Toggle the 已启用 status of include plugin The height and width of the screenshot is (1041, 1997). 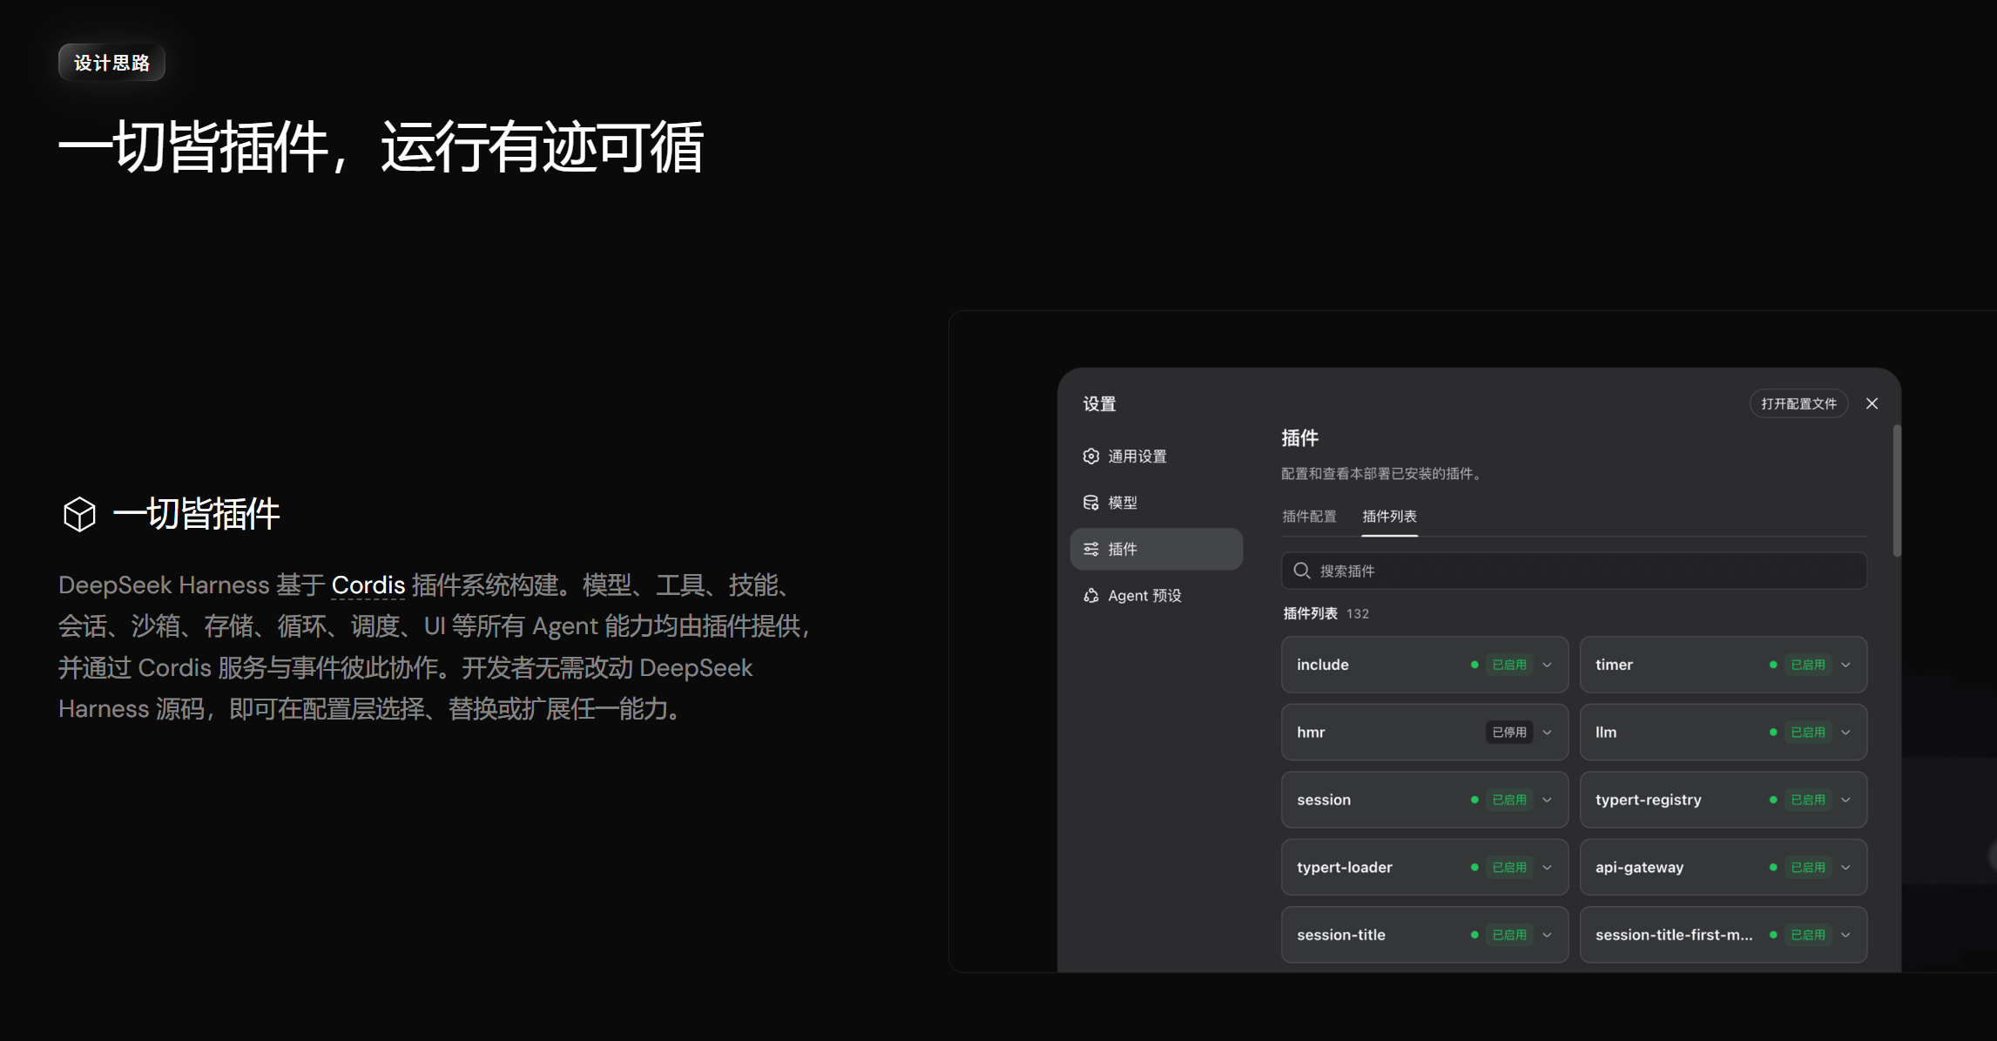point(1509,665)
